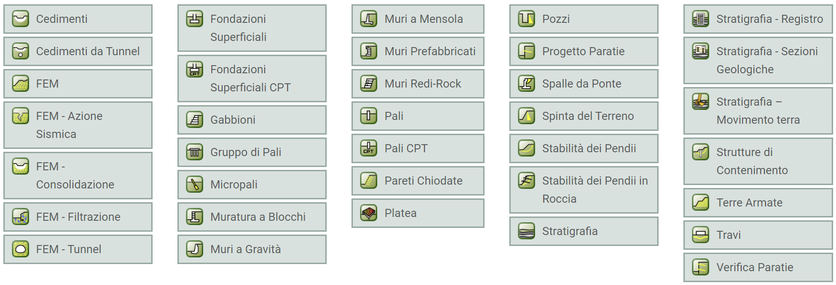Click the Platea foundation icon
Image resolution: width=836 pixels, height=285 pixels.
click(369, 213)
